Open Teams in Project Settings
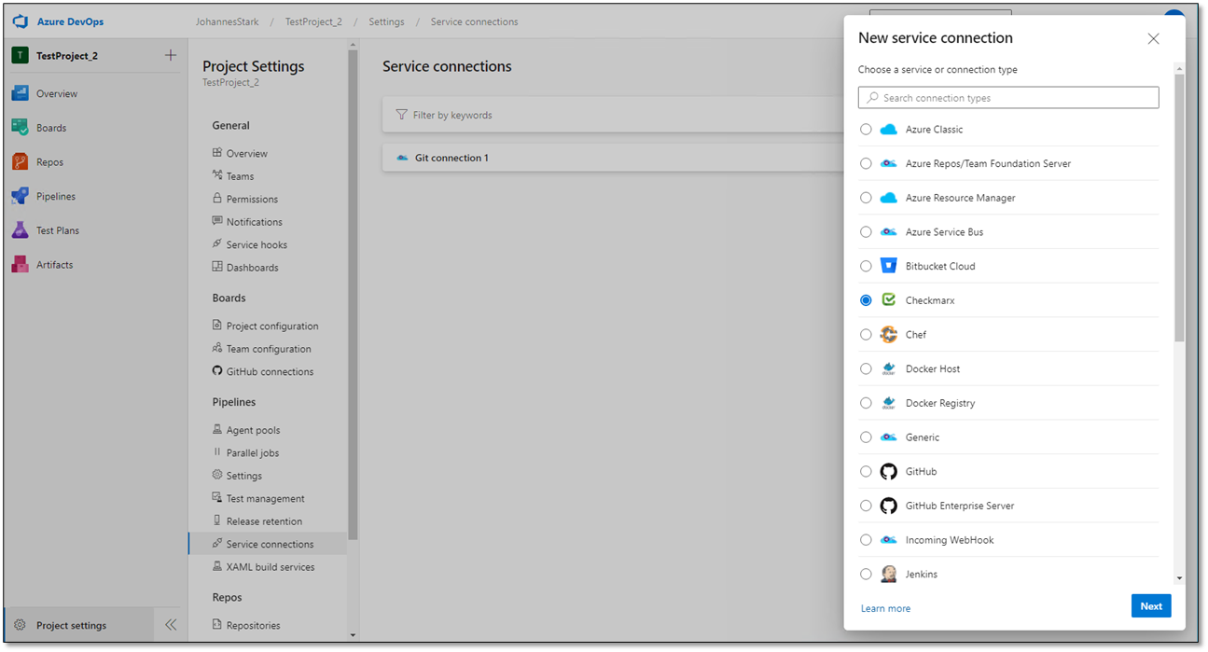Screen dimensions: 1208x652 pyautogui.click(x=240, y=176)
